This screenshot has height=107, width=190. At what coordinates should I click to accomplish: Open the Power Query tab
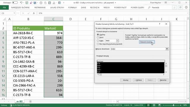137,7
